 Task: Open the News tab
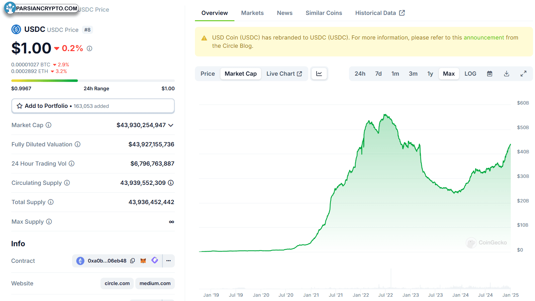point(285,13)
